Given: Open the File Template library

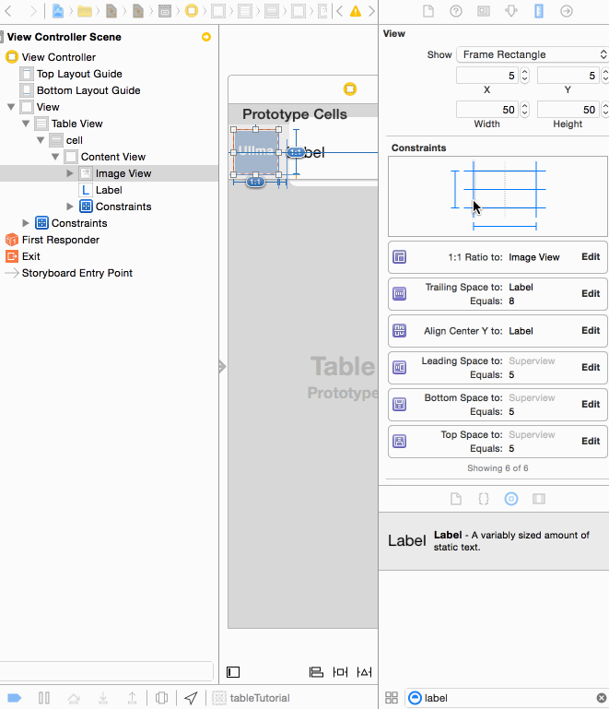Looking at the screenshot, I should 456,499.
